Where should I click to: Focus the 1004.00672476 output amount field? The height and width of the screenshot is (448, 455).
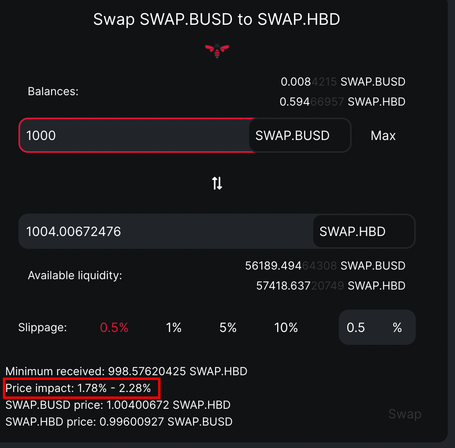[166, 231]
